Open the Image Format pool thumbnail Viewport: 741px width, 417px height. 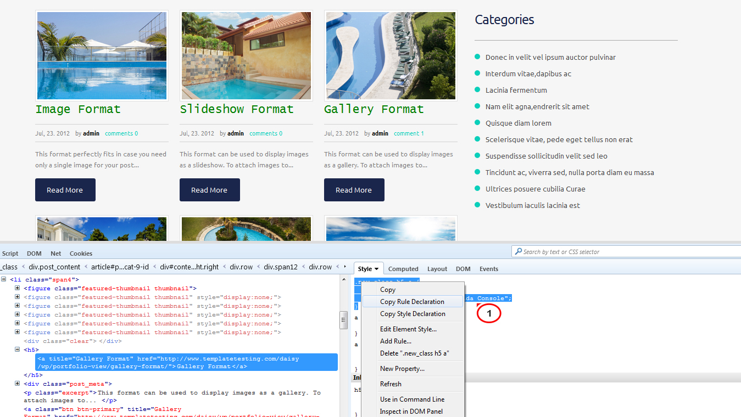click(x=102, y=55)
